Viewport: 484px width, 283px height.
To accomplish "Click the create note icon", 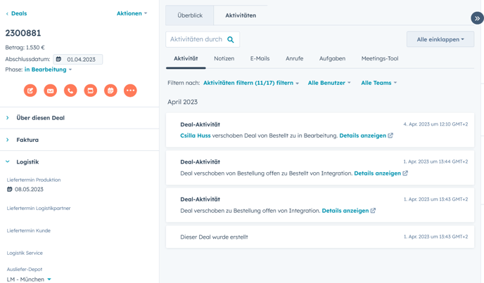I will coord(30,91).
